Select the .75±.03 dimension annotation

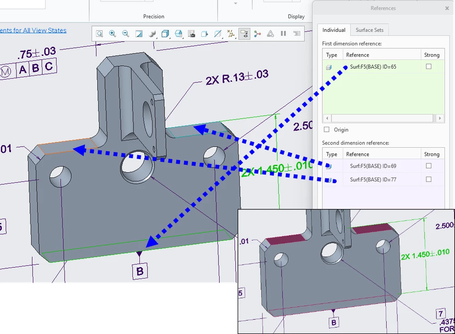(36, 53)
